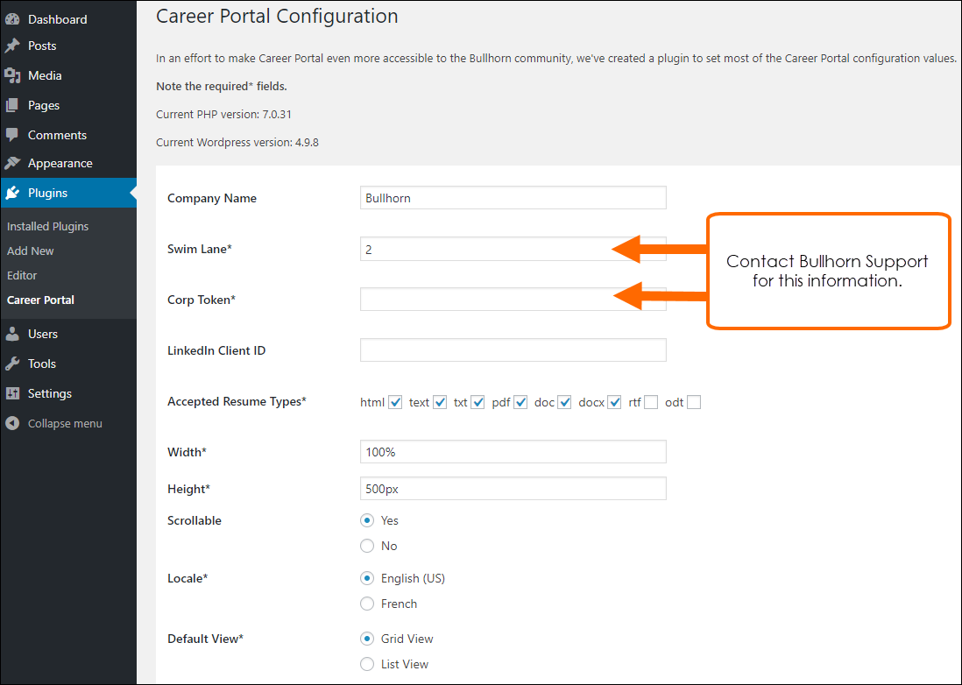962x685 pixels.
Task: Click 'Note the required* fields.' text
Action: pyautogui.click(x=222, y=87)
